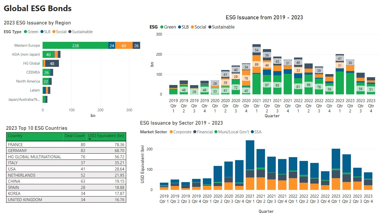Click the SLB legend dot in ESG Type legend
The width and height of the screenshot is (386, 215).
pos(42,32)
